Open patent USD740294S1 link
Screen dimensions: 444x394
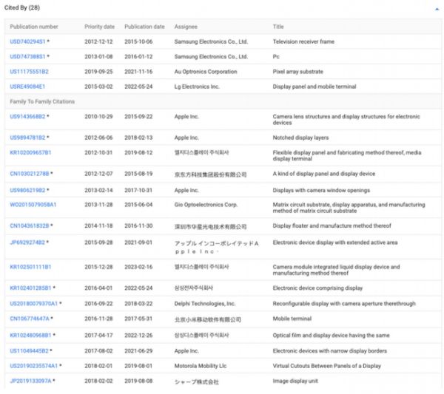[27, 42]
